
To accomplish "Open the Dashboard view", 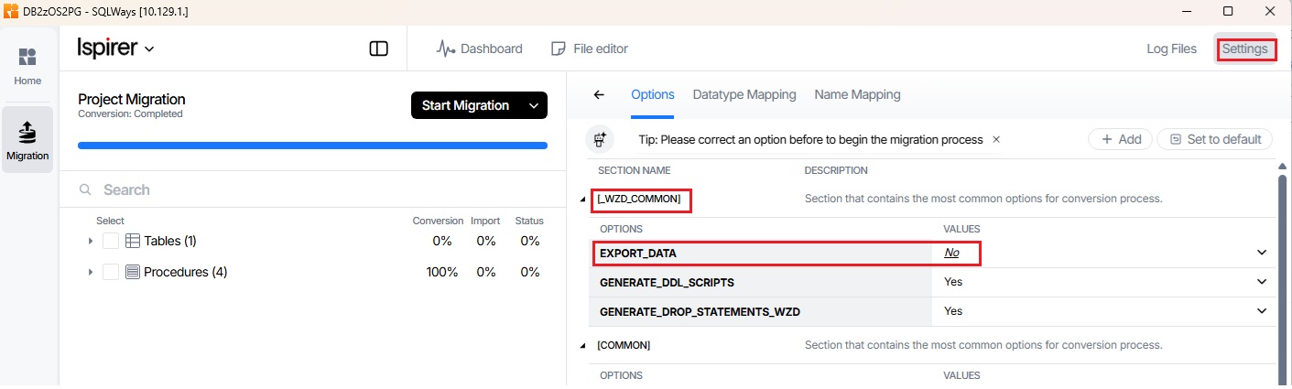I will [480, 49].
